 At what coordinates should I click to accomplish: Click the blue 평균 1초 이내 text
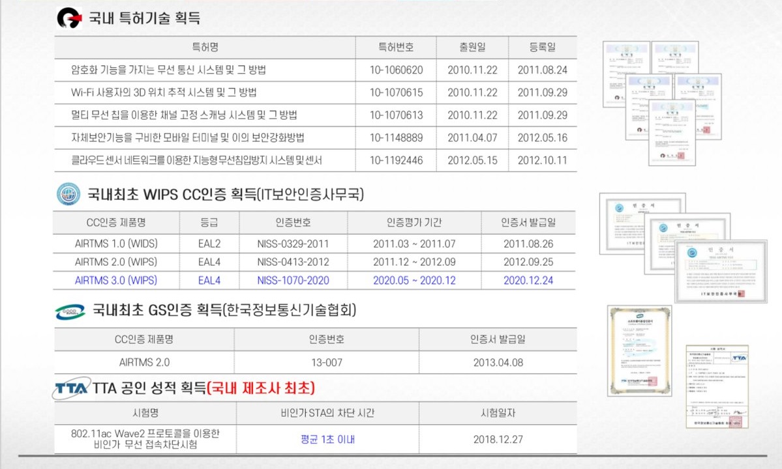tap(327, 439)
